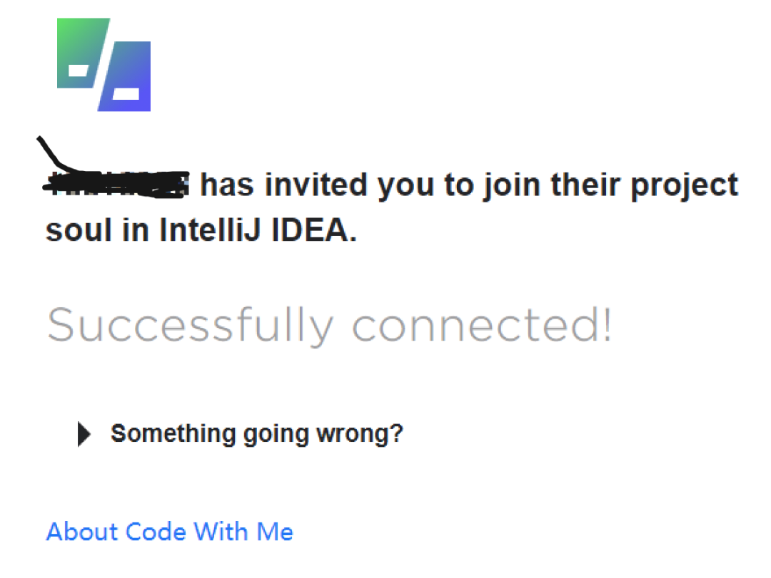Click the word 'connected!' in status message
This screenshot has height=578, width=771.
[482, 324]
